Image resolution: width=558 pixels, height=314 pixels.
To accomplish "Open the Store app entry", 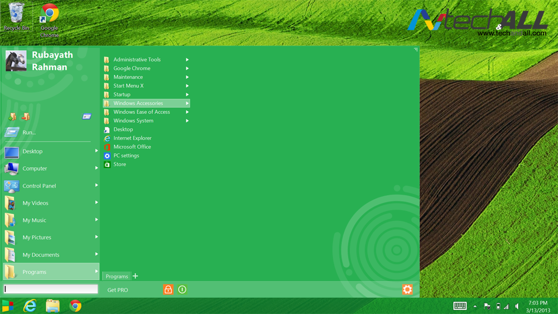I will (119, 165).
